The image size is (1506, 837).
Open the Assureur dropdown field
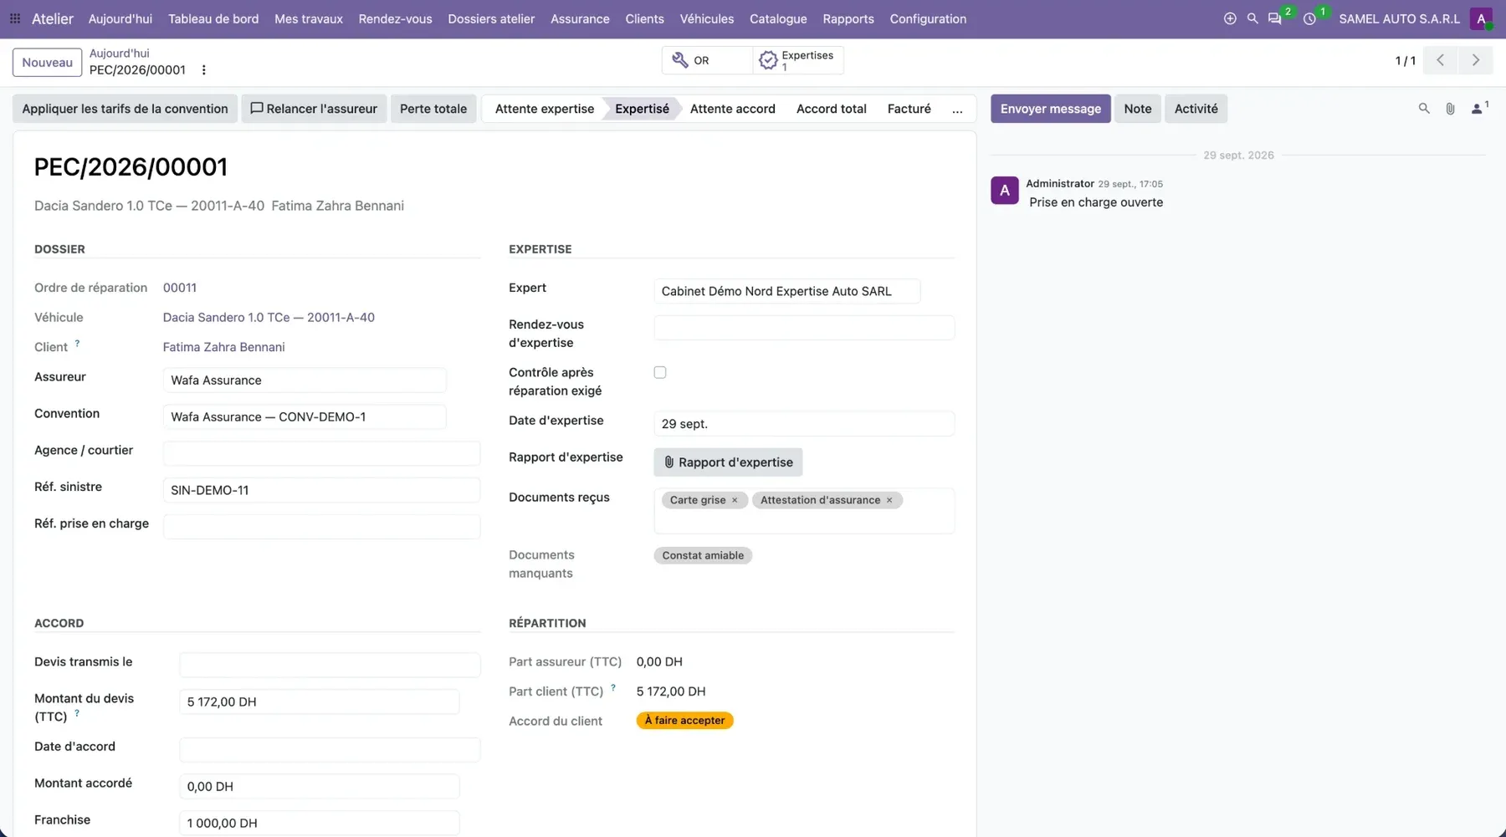305,380
